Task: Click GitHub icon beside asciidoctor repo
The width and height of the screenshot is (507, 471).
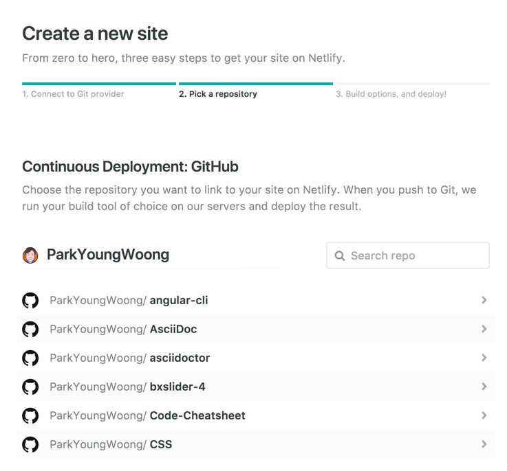Action: 30,358
